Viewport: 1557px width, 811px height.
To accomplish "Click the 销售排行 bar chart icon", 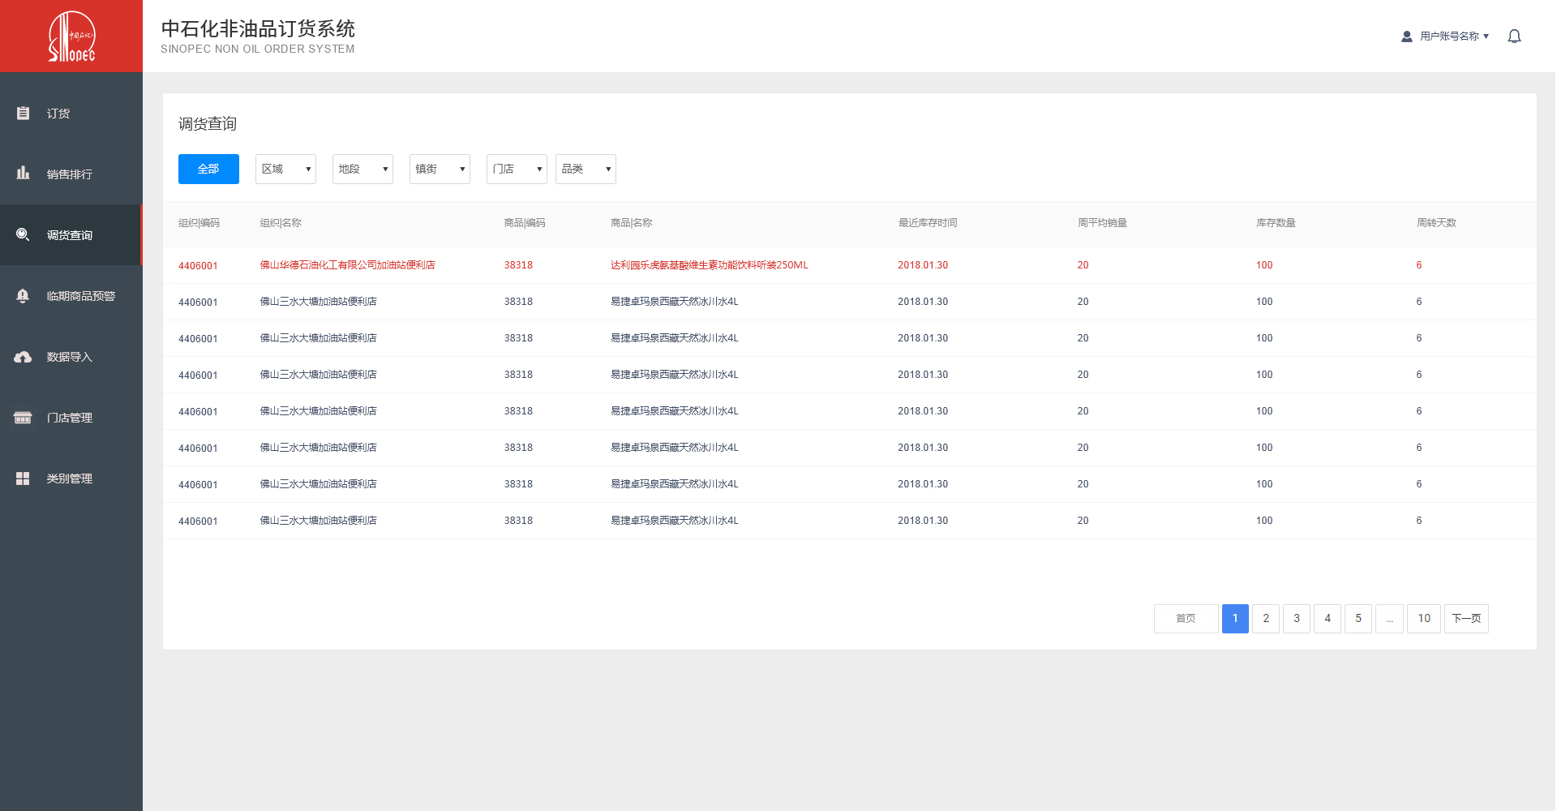I will (x=23, y=174).
